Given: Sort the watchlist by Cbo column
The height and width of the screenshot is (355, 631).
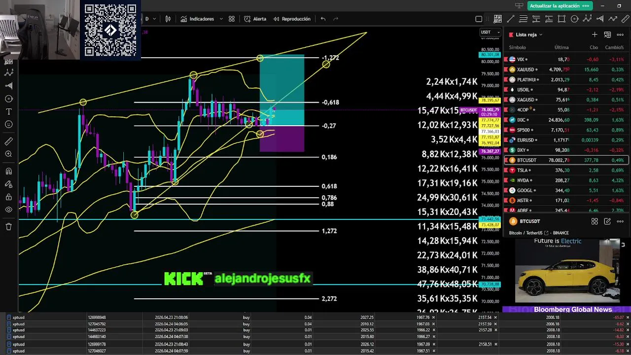Looking at the screenshot, I should click(x=594, y=47).
